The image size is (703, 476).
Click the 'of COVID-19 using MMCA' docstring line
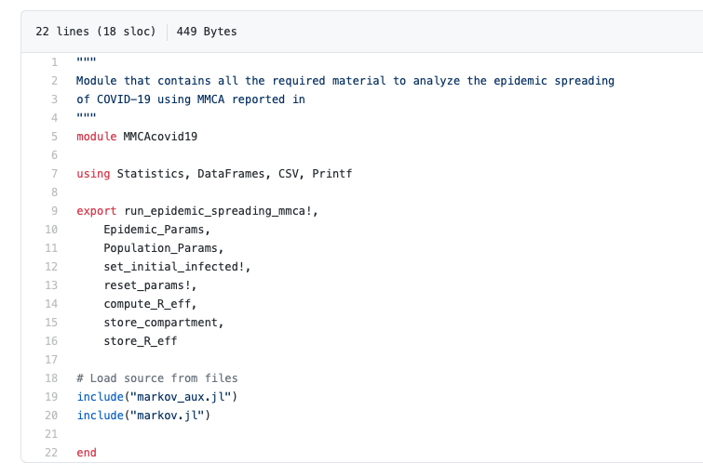(x=191, y=99)
